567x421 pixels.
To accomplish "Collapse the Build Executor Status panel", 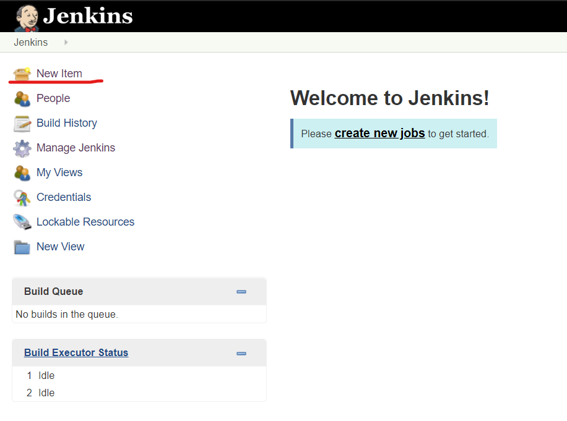I will [241, 354].
